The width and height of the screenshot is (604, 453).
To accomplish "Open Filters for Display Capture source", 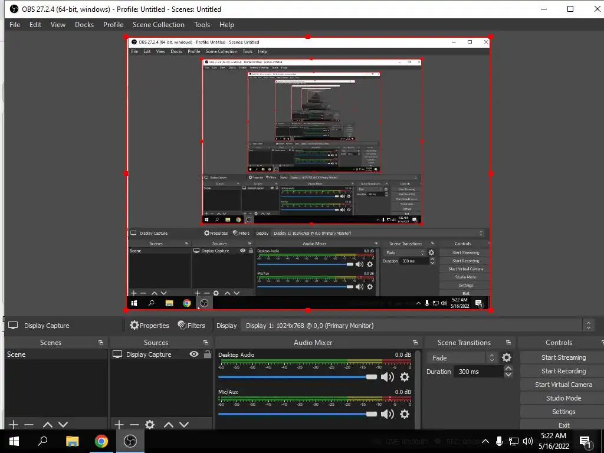I will pos(192,326).
